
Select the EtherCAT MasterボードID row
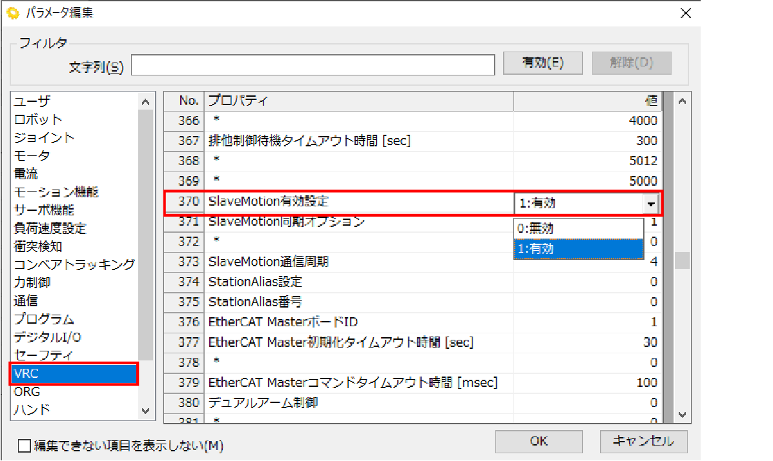[359, 322]
